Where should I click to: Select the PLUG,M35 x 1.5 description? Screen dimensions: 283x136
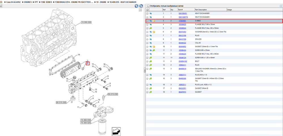201,75
